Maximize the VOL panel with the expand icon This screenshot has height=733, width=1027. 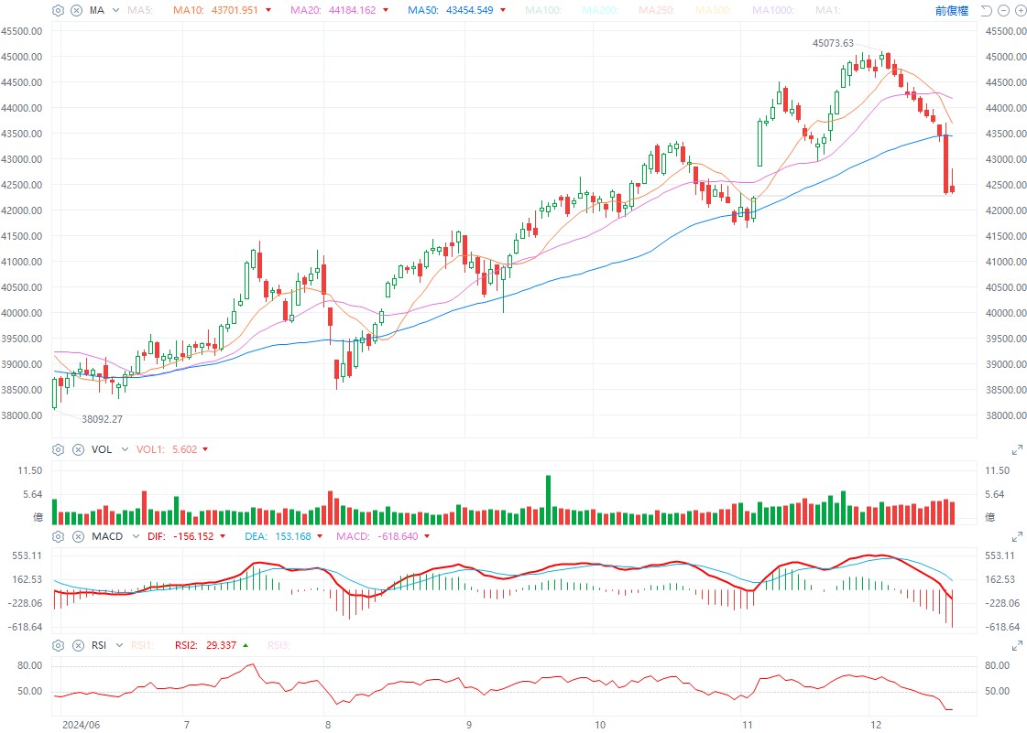(x=1017, y=449)
